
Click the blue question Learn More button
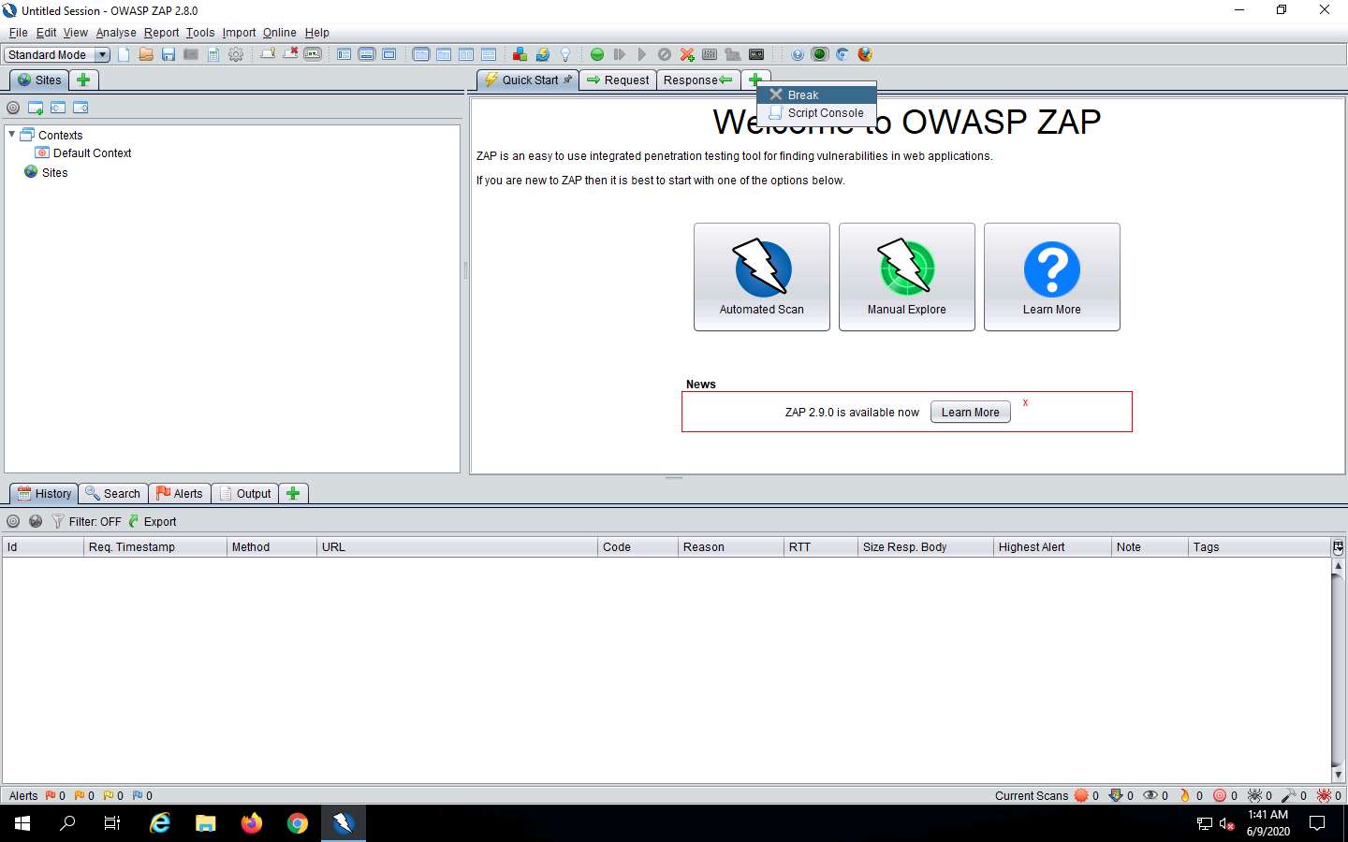click(1052, 277)
